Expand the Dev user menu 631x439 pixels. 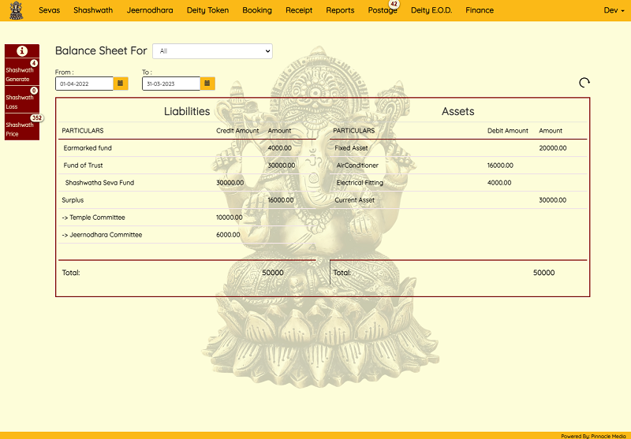tap(613, 10)
